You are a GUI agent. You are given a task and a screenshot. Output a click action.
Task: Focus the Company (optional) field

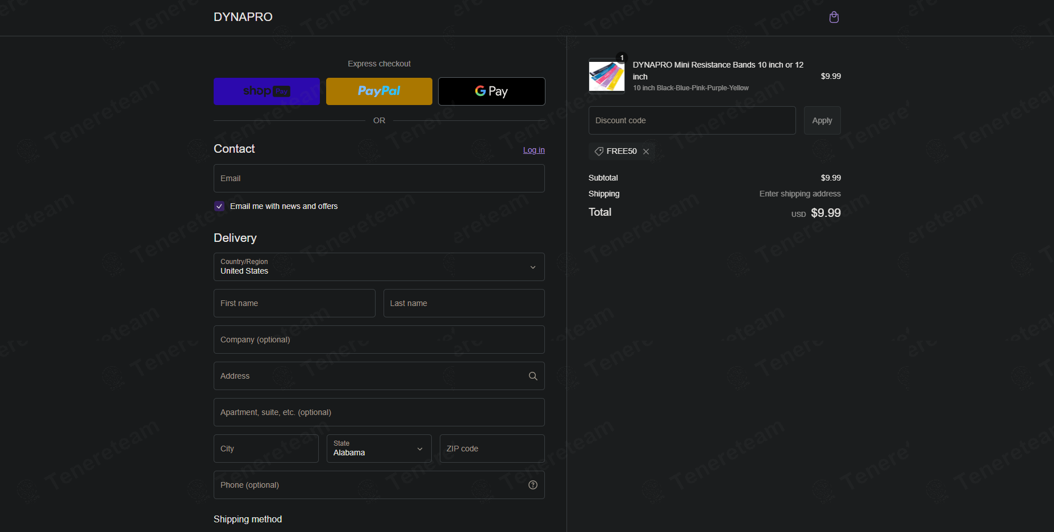379,340
